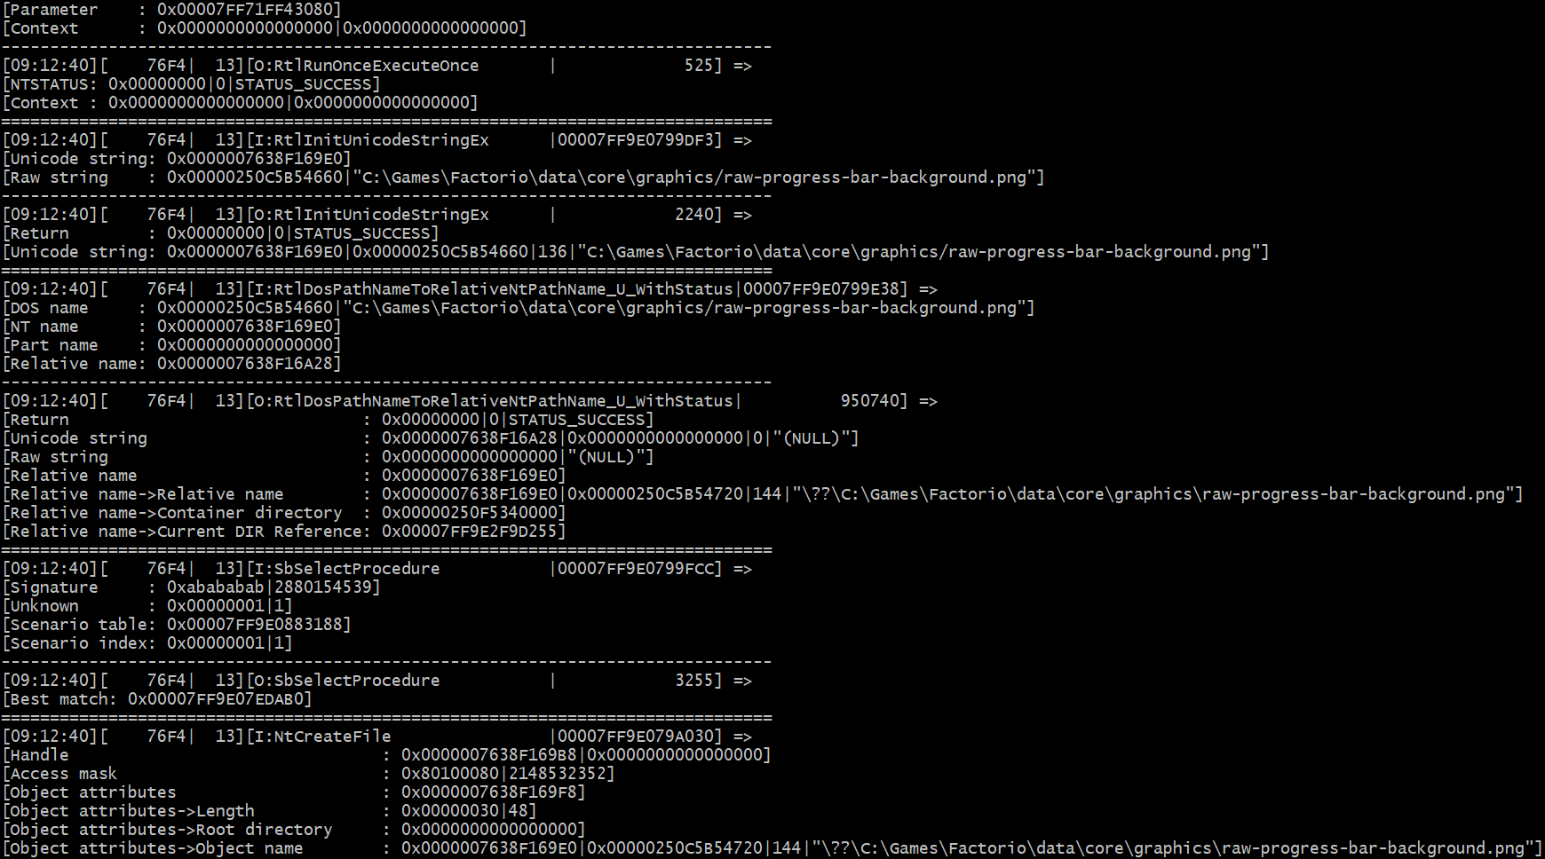This screenshot has height=859, width=1545.
Task: Click the Current DIR Reference address value
Action: tap(474, 532)
